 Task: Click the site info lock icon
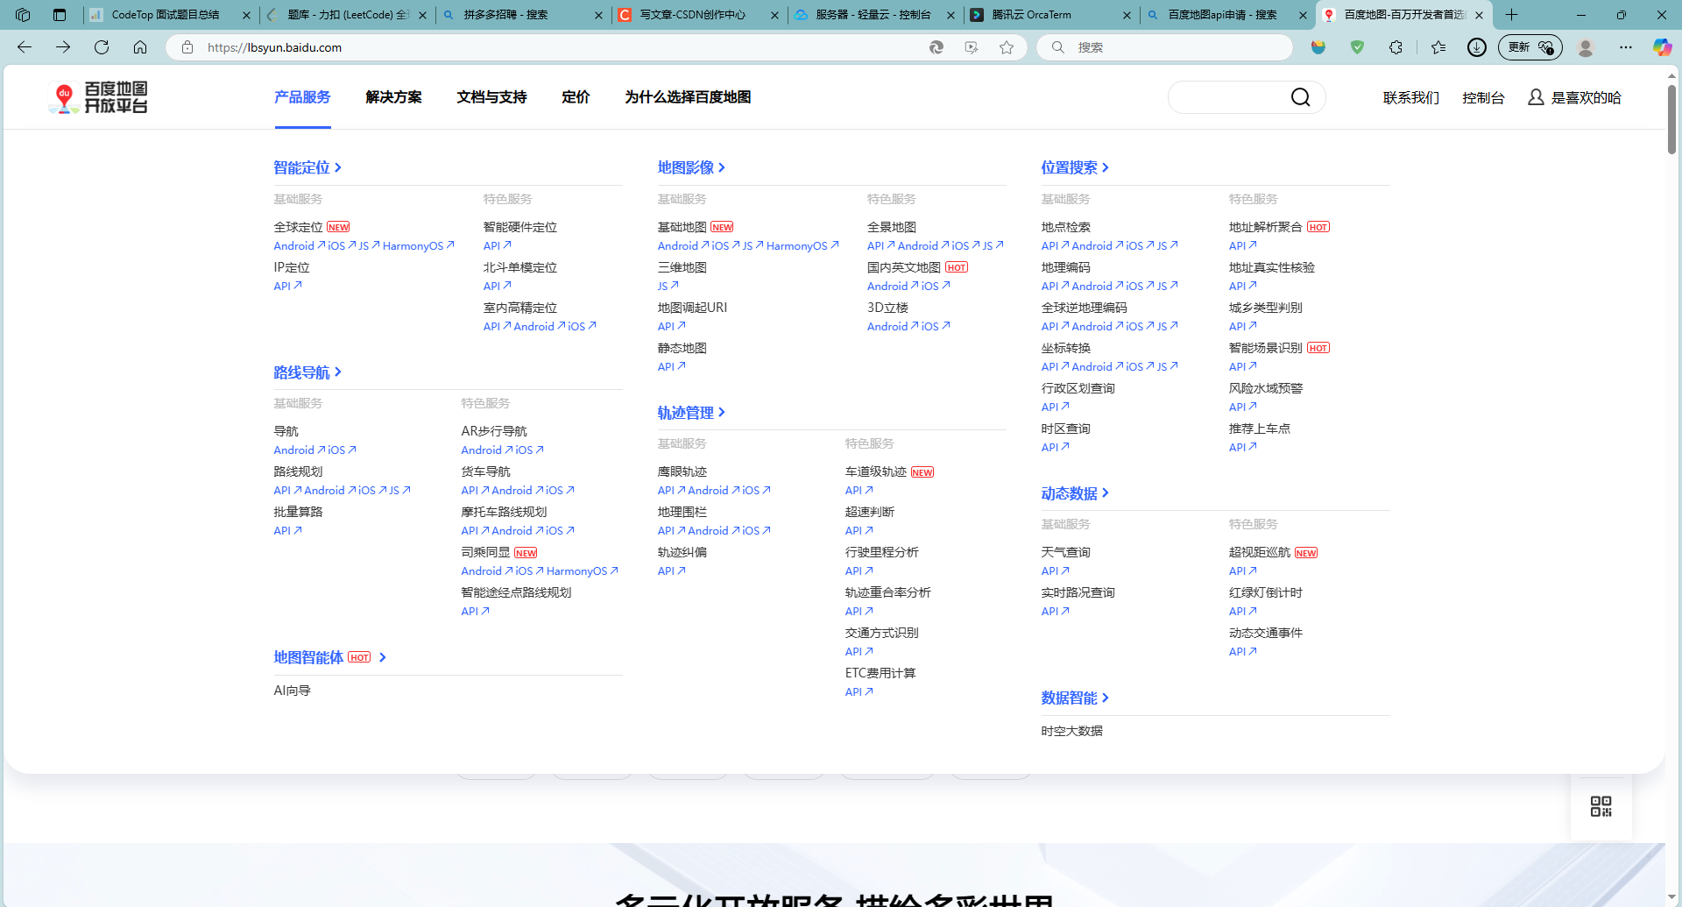pos(187,47)
